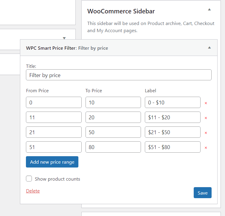
Task: Click Add new price range button
Action: pos(52,162)
